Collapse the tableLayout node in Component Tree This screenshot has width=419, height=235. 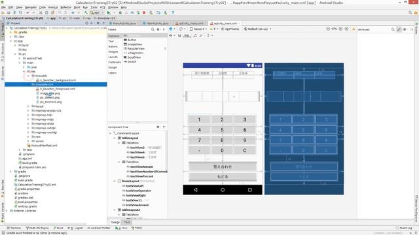point(115,138)
